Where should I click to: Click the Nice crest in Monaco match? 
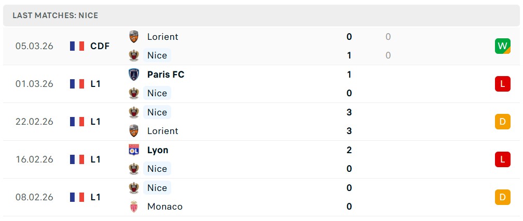tap(134, 188)
